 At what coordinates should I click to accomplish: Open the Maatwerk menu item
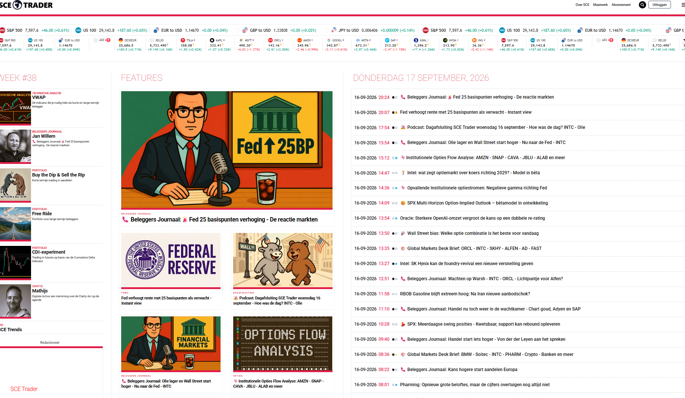pyautogui.click(x=600, y=5)
